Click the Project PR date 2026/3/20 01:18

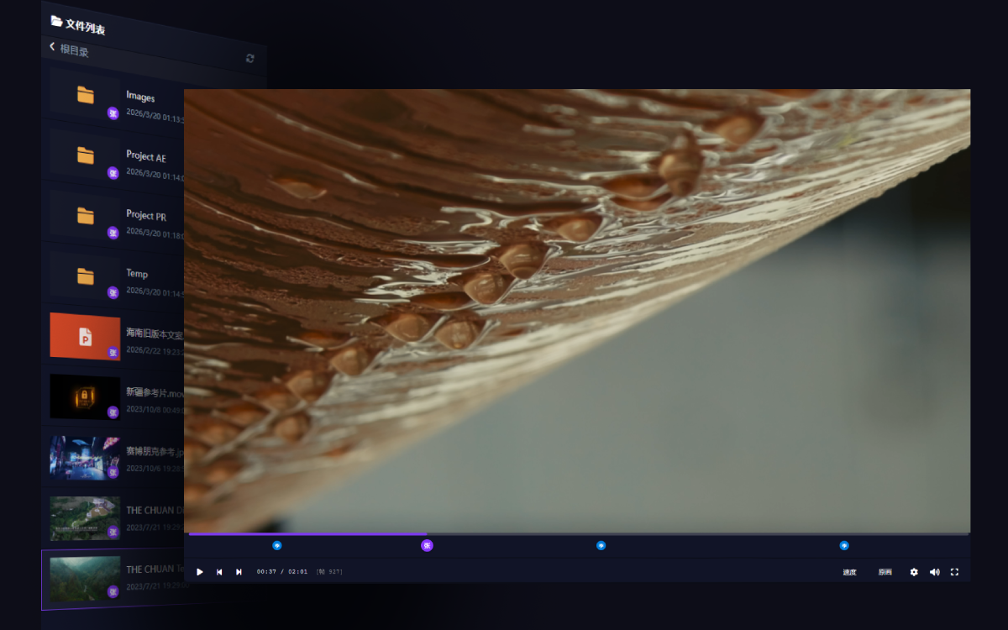tap(155, 233)
